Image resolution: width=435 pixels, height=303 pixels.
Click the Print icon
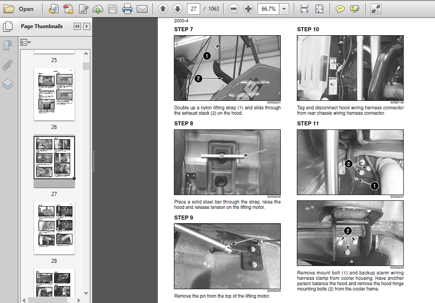[127, 9]
